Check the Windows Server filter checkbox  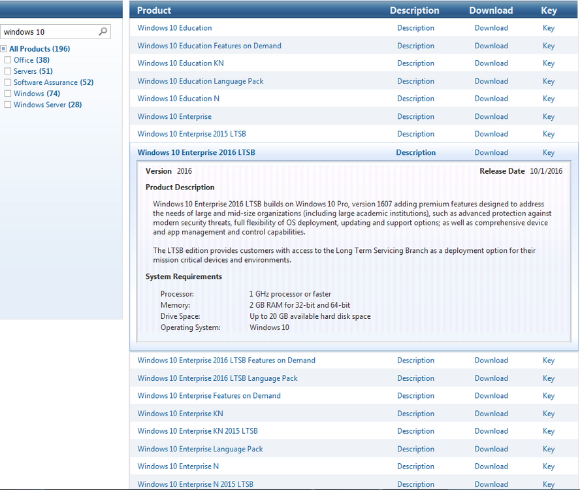click(x=7, y=105)
